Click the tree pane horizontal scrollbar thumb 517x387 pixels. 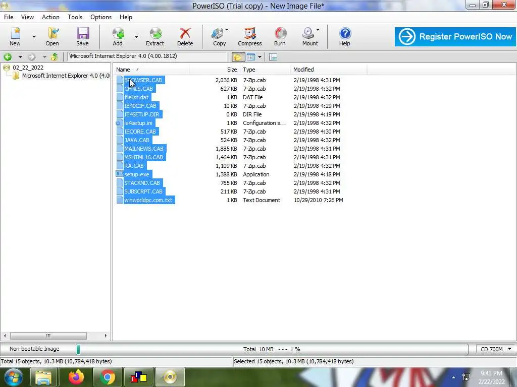click(48, 336)
